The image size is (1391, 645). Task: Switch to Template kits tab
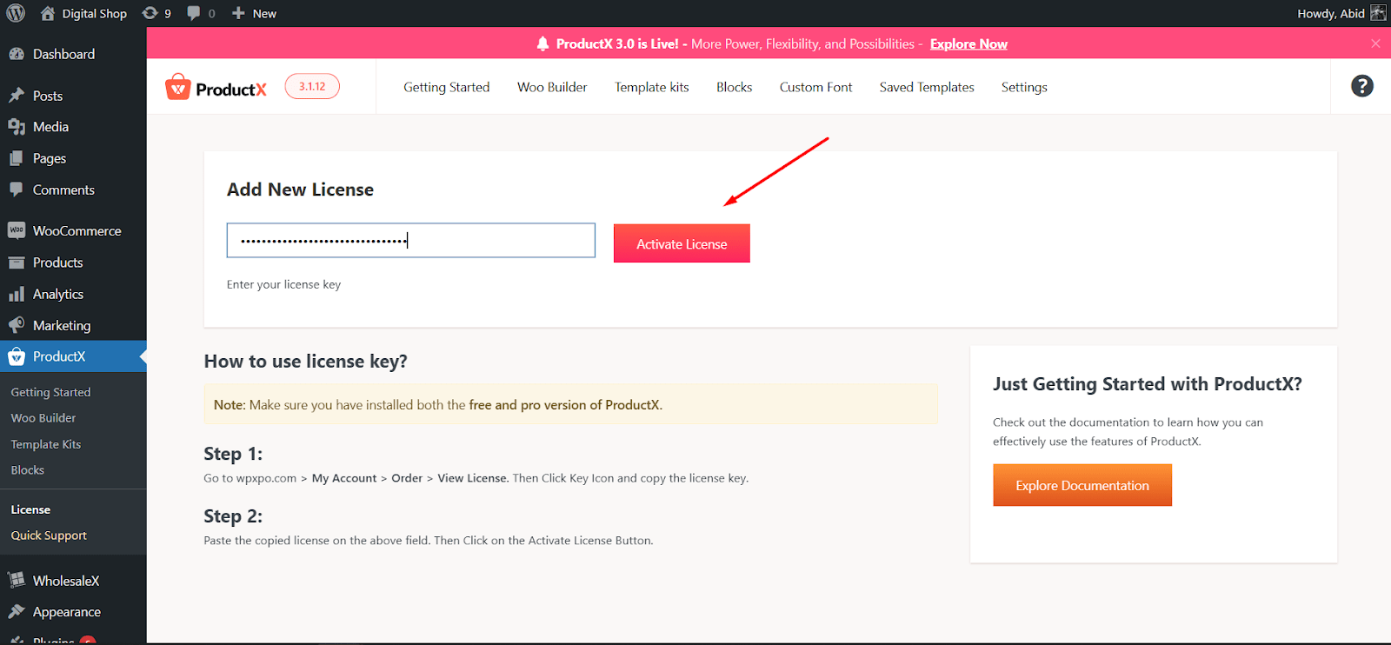[x=652, y=87]
